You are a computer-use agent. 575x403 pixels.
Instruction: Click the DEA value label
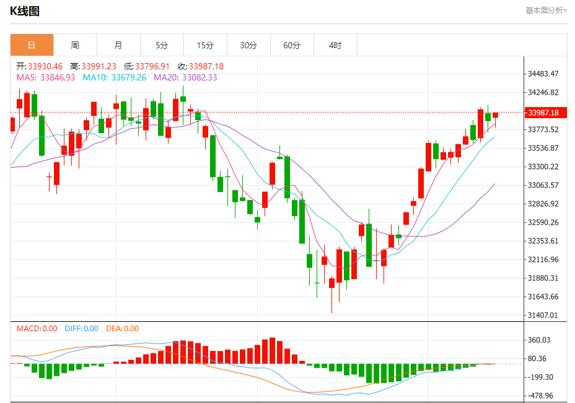tap(122, 329)
